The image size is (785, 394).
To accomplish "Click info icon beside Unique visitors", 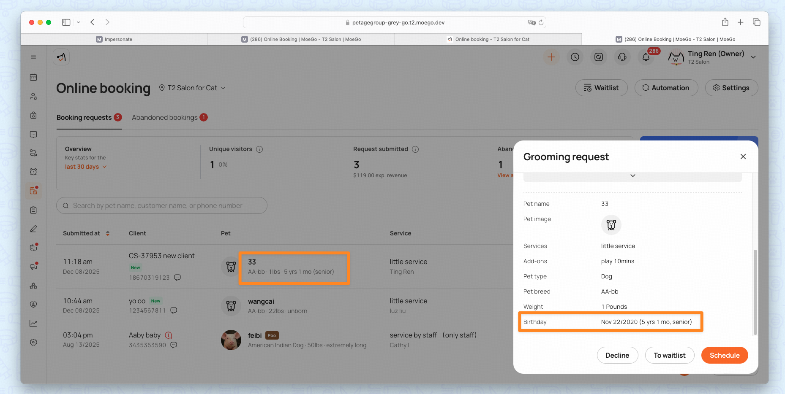I will [x=259, y=149].
